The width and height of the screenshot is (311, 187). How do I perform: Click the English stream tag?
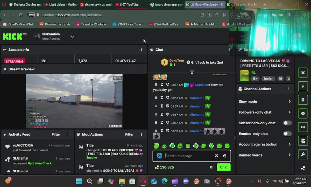pos(268,78)
